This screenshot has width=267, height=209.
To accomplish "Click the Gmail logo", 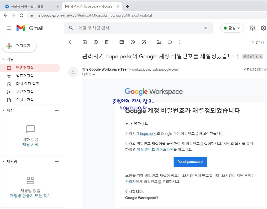I will pyautogui.click(x=30, y=28).
